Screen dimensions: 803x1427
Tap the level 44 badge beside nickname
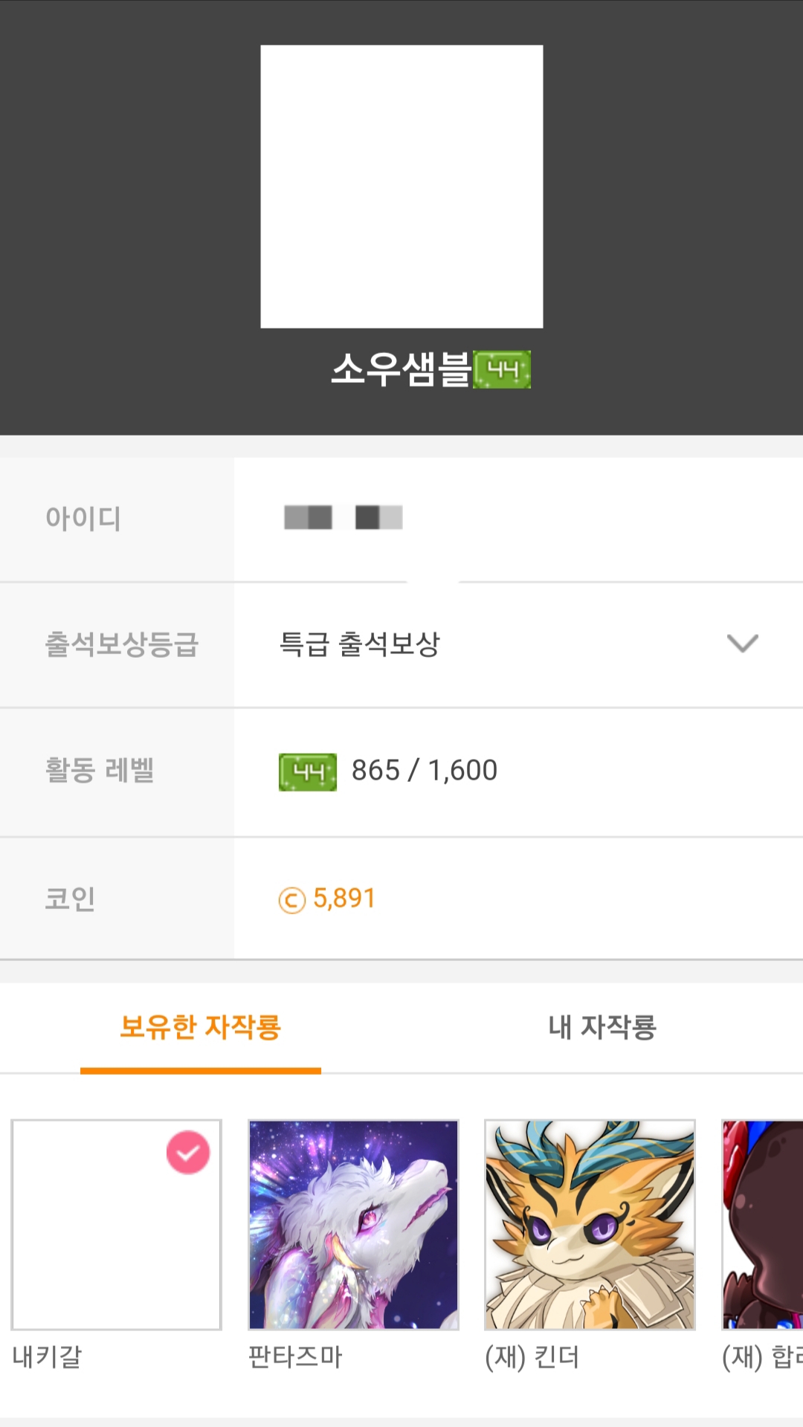click(503, 369)
